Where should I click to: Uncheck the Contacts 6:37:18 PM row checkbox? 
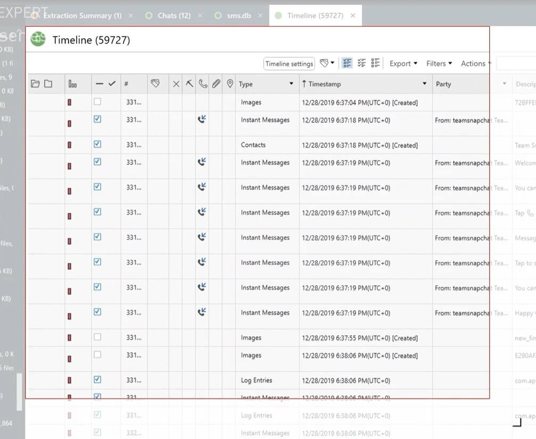coord(97,144)
